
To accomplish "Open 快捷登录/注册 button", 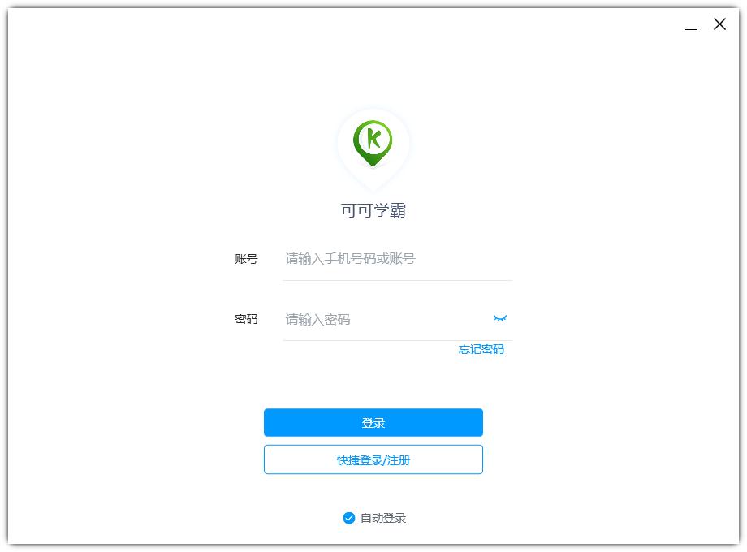I will point(373,459).
